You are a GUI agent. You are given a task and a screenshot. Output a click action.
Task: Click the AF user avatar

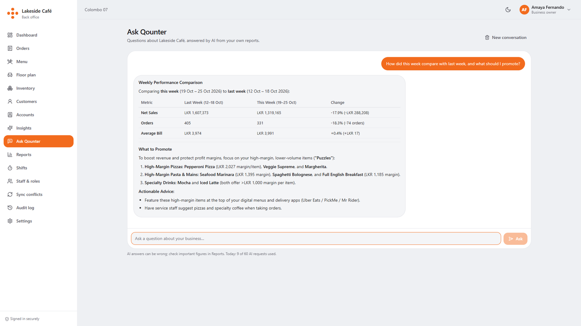(x=524, y=10)
